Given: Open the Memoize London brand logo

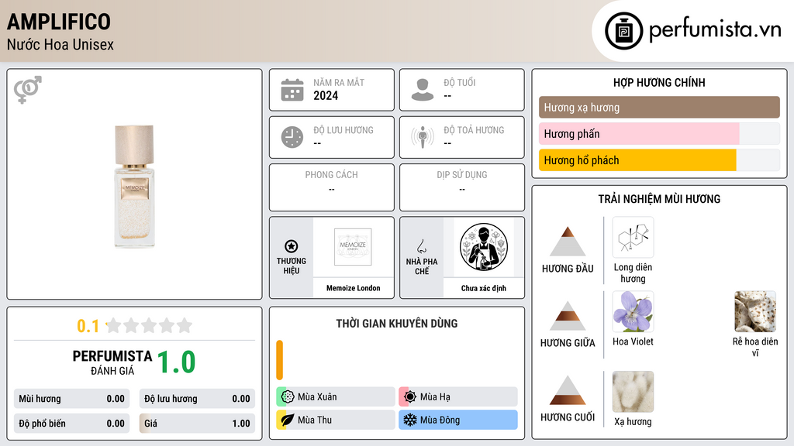Looking at the screenshot, I should pyautogui.click(x=353, y=247).
